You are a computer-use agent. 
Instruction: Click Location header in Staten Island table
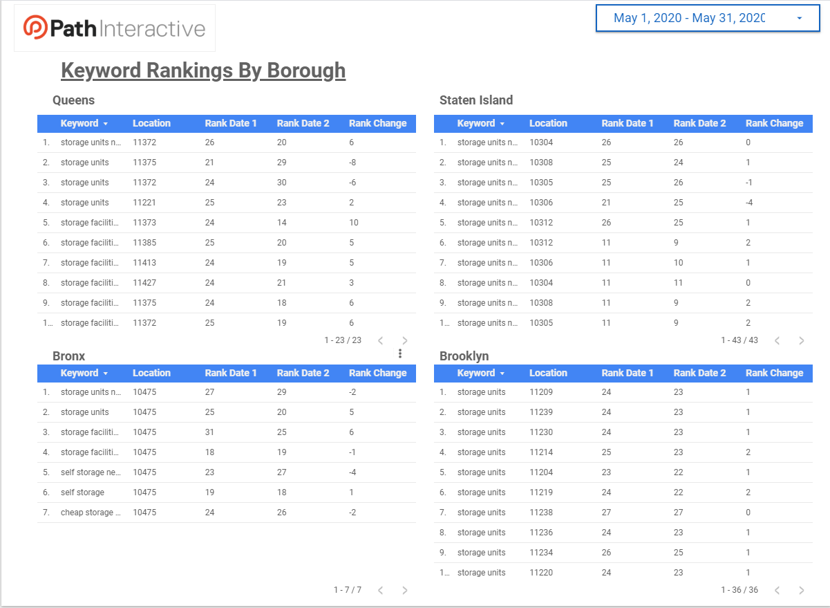click(x=548, y=123)
